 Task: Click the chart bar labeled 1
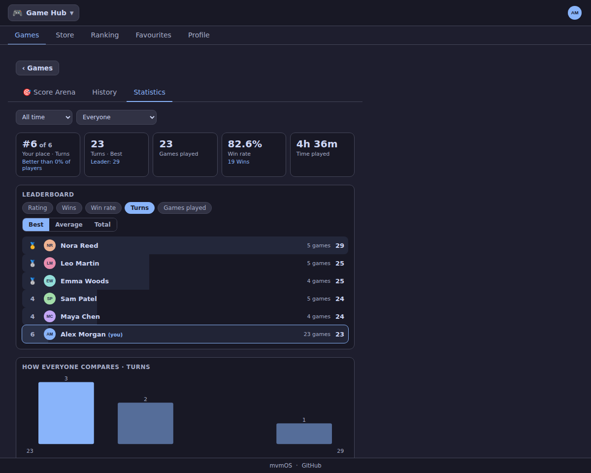(304, 434)
